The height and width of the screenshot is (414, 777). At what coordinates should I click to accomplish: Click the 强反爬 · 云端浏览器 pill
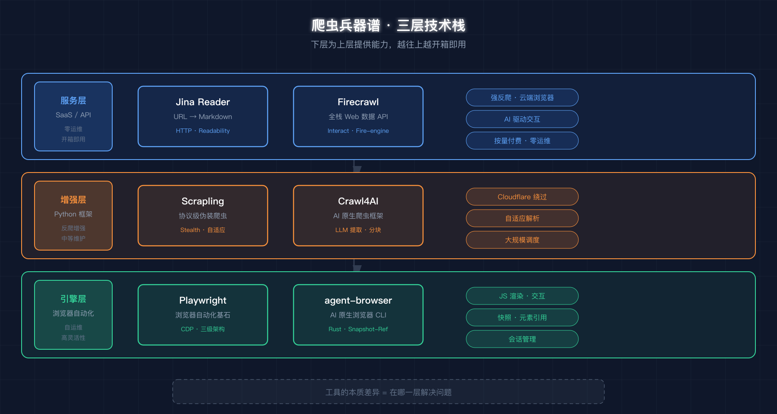coord(522,97)
